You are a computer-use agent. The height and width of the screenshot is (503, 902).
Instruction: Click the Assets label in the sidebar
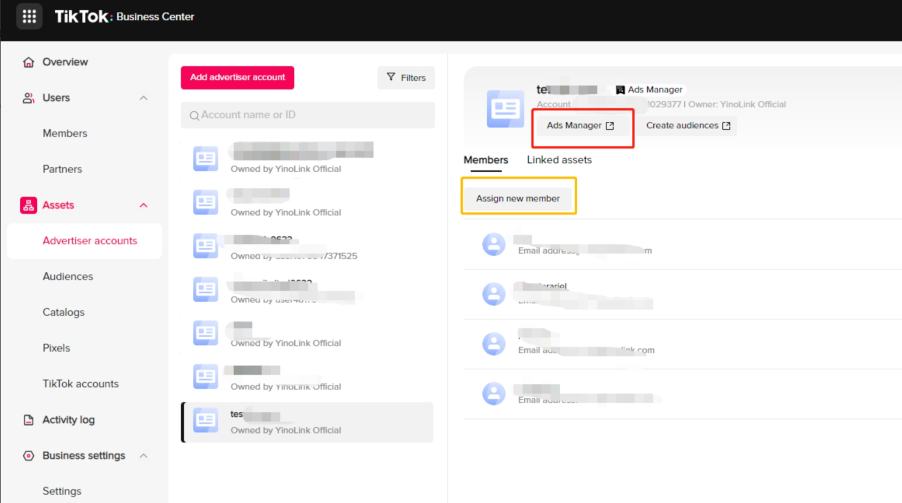click(x=58, y=205)
